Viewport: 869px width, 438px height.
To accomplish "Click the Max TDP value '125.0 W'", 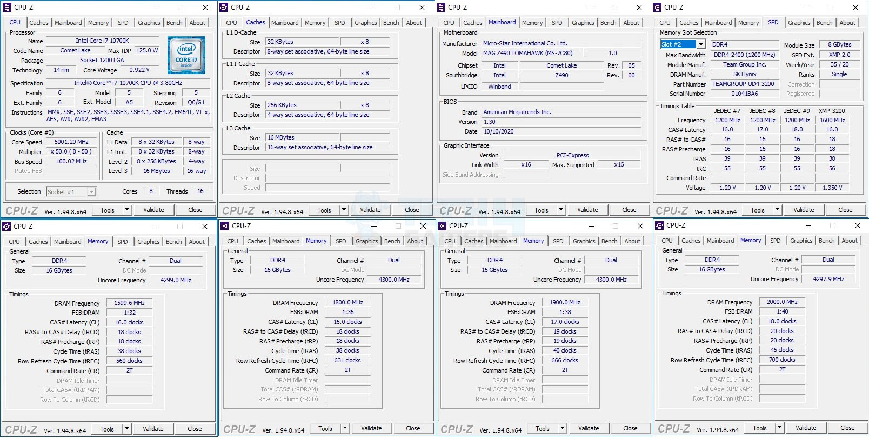I will tap(147, 50).
